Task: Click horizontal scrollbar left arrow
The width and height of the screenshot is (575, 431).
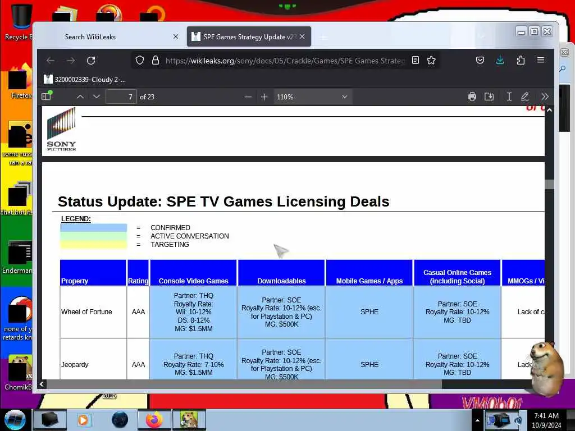Action: coord(42,384)
